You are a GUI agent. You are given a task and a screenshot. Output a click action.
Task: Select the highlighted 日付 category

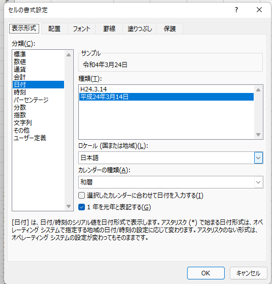[39, 84]
